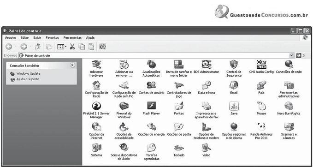Open Adicionar ou remover programs icon
Screen dimensions: 313x167
[124, 65]
